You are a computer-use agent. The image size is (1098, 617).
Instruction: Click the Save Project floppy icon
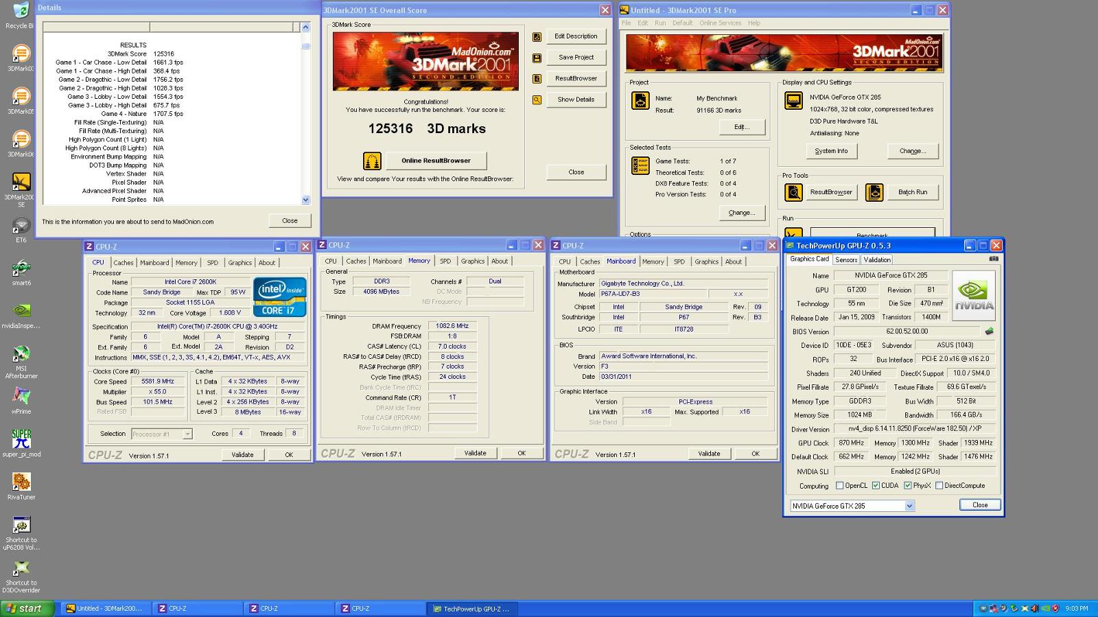tap(537, 58)
